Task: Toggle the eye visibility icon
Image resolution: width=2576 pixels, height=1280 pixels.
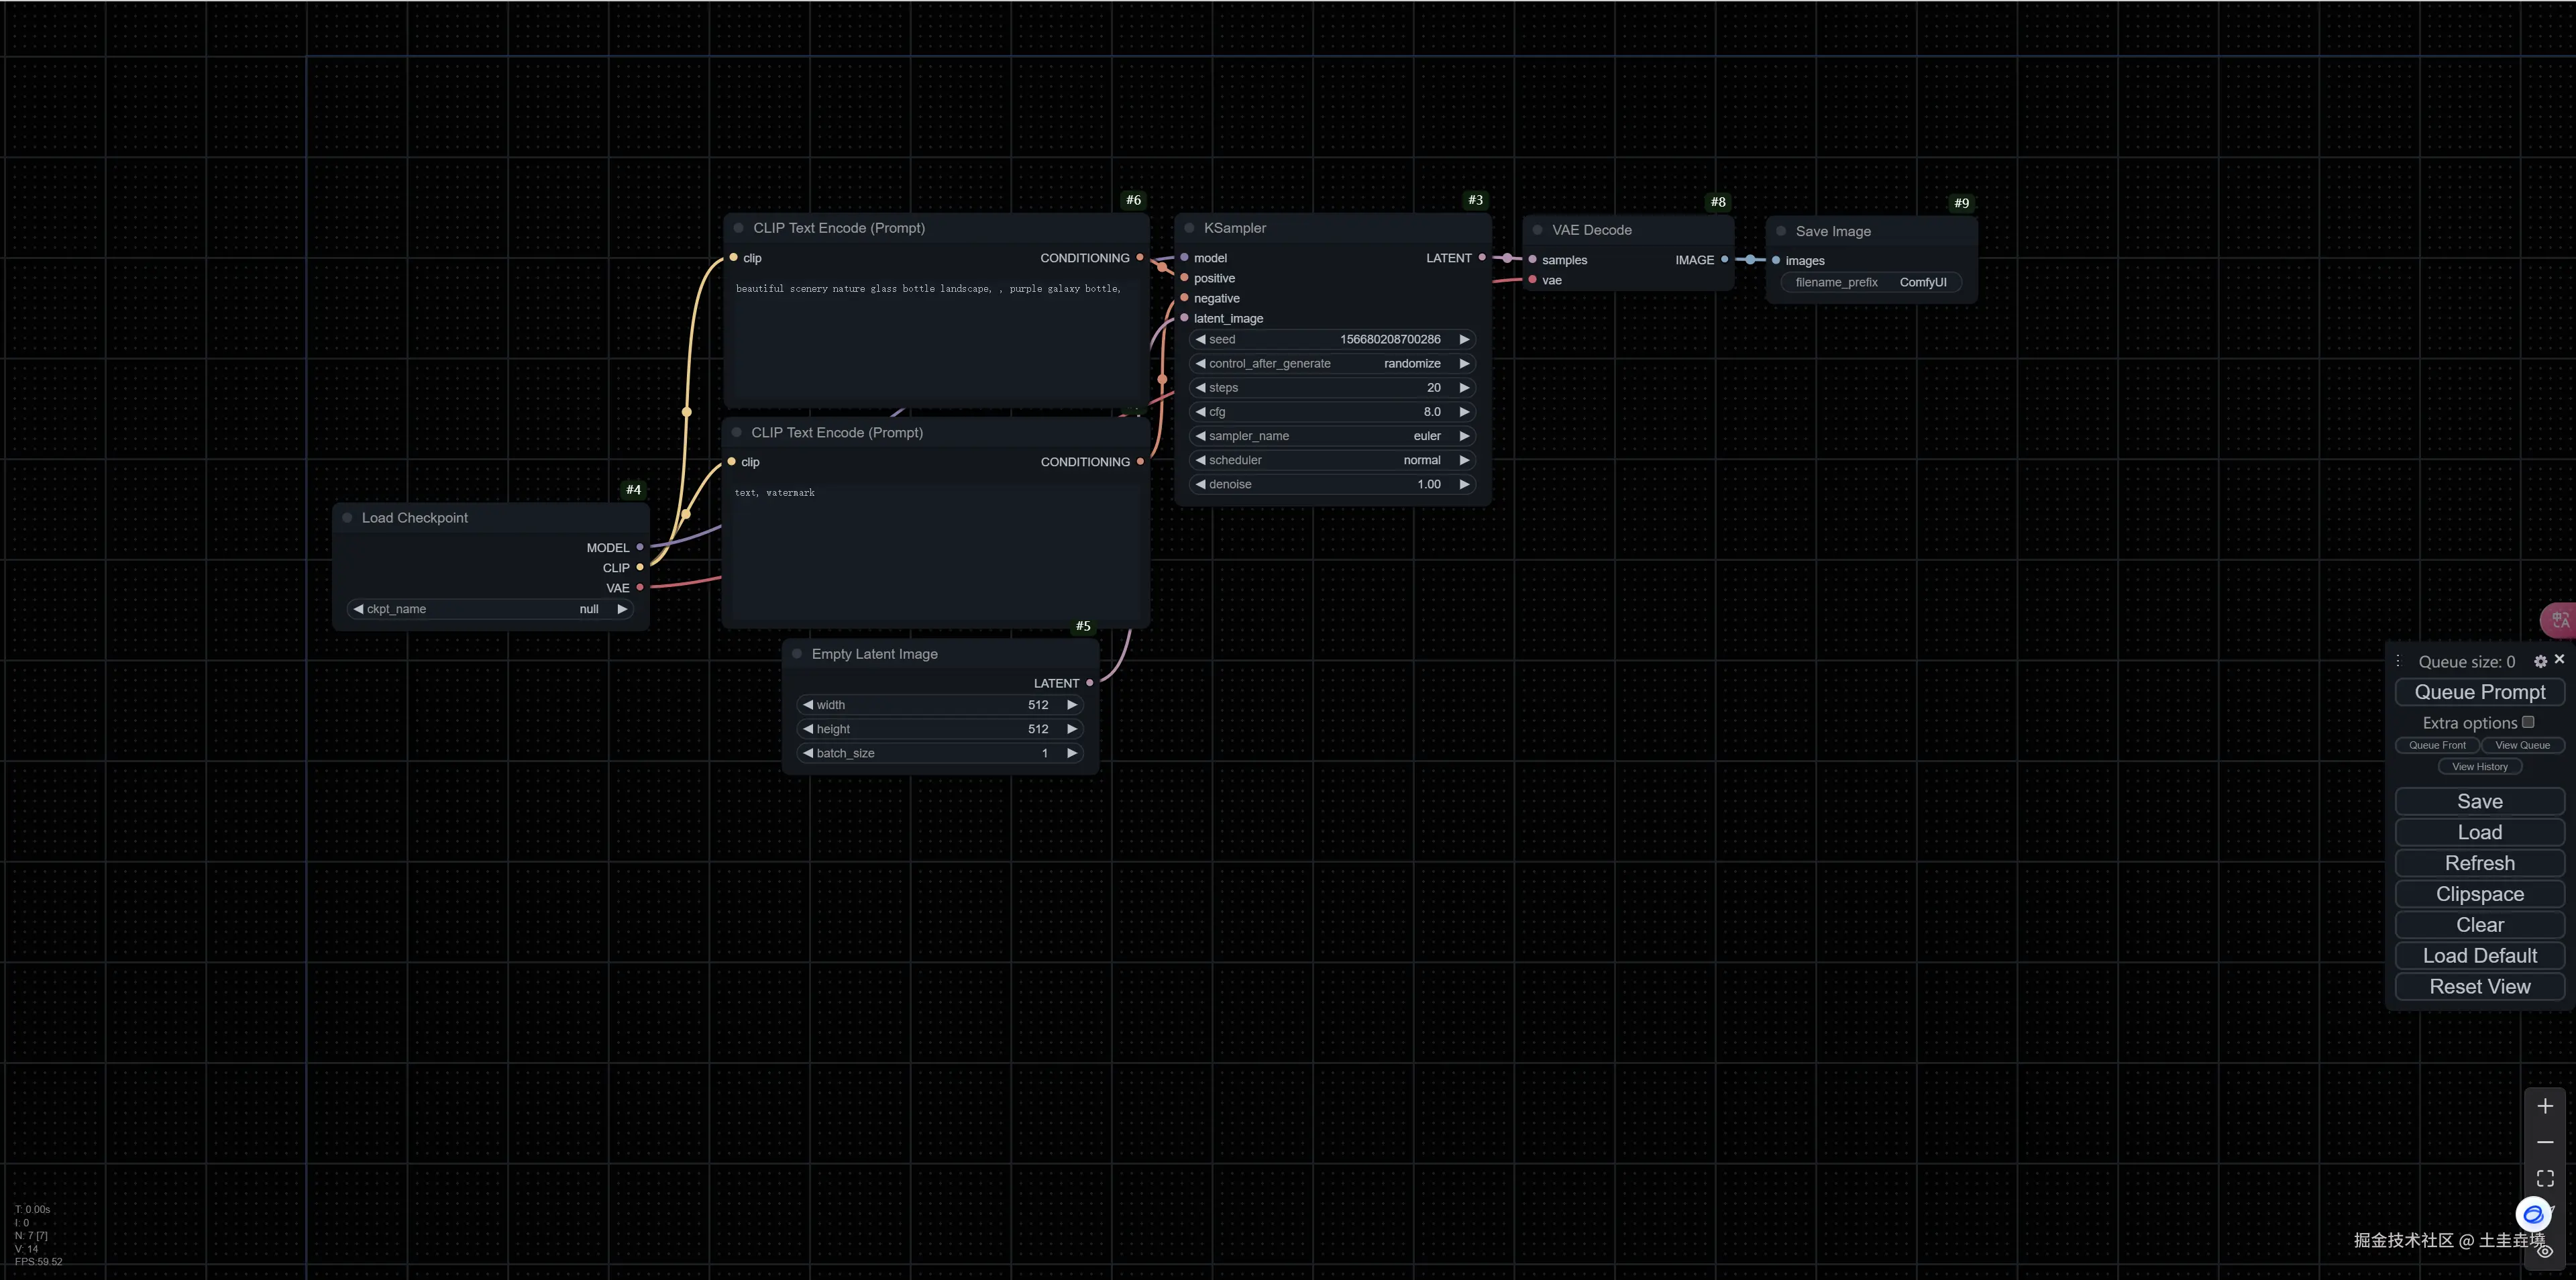Action: 2545,1251
